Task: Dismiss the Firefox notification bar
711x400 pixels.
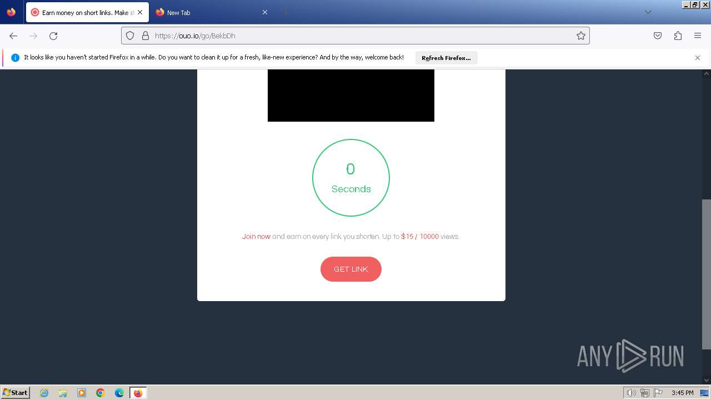Action: pos(698,58)
